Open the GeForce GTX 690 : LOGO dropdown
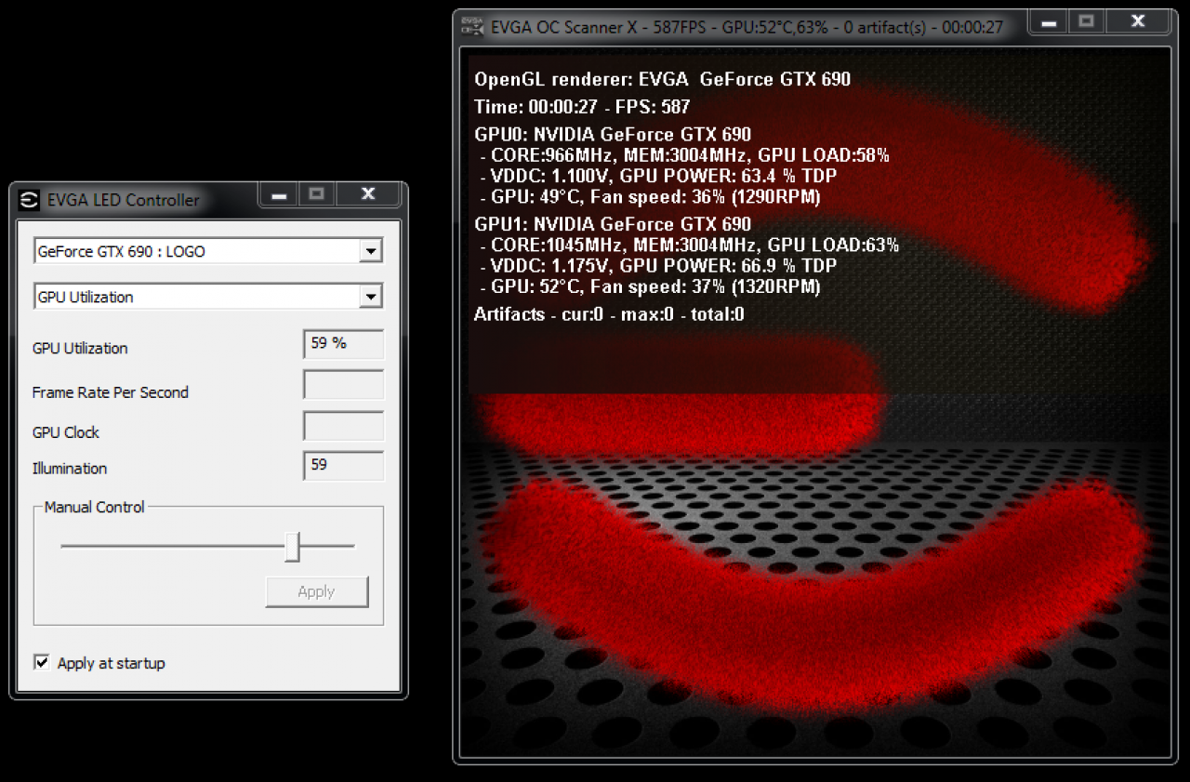The image size is (1190, 782). point(207,251)
